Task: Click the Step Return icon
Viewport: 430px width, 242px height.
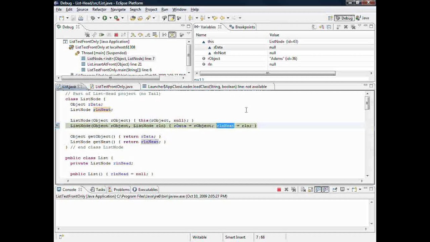Action: [148, 35]
